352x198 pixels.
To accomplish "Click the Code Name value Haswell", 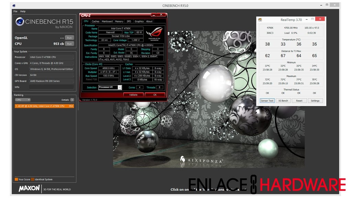I will (110, 32).
